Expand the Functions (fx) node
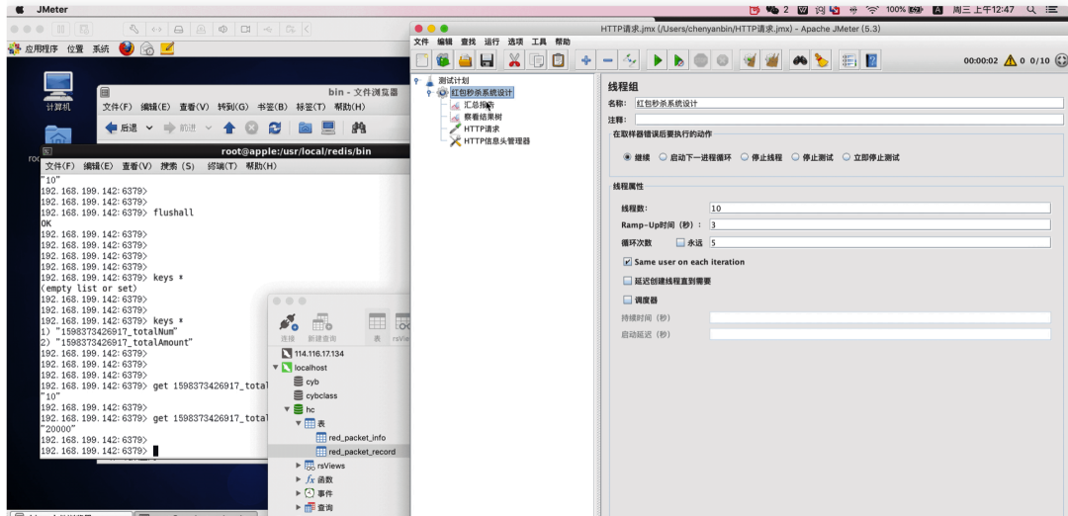The height and width of the screenshot is (516, 1068). pos(299,479)
